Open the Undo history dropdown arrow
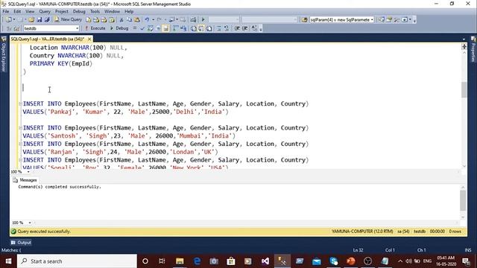 (153, 20)
